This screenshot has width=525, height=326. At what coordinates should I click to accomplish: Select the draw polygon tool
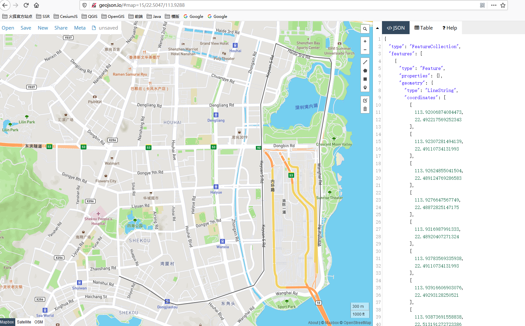coord(365,71)
